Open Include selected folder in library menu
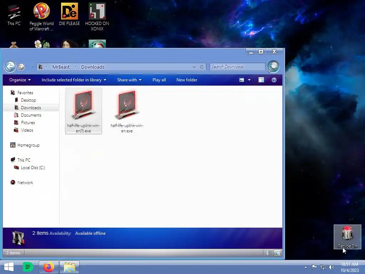Image resolution: width=365 pixels, height=274 pixels. (74, 80)
